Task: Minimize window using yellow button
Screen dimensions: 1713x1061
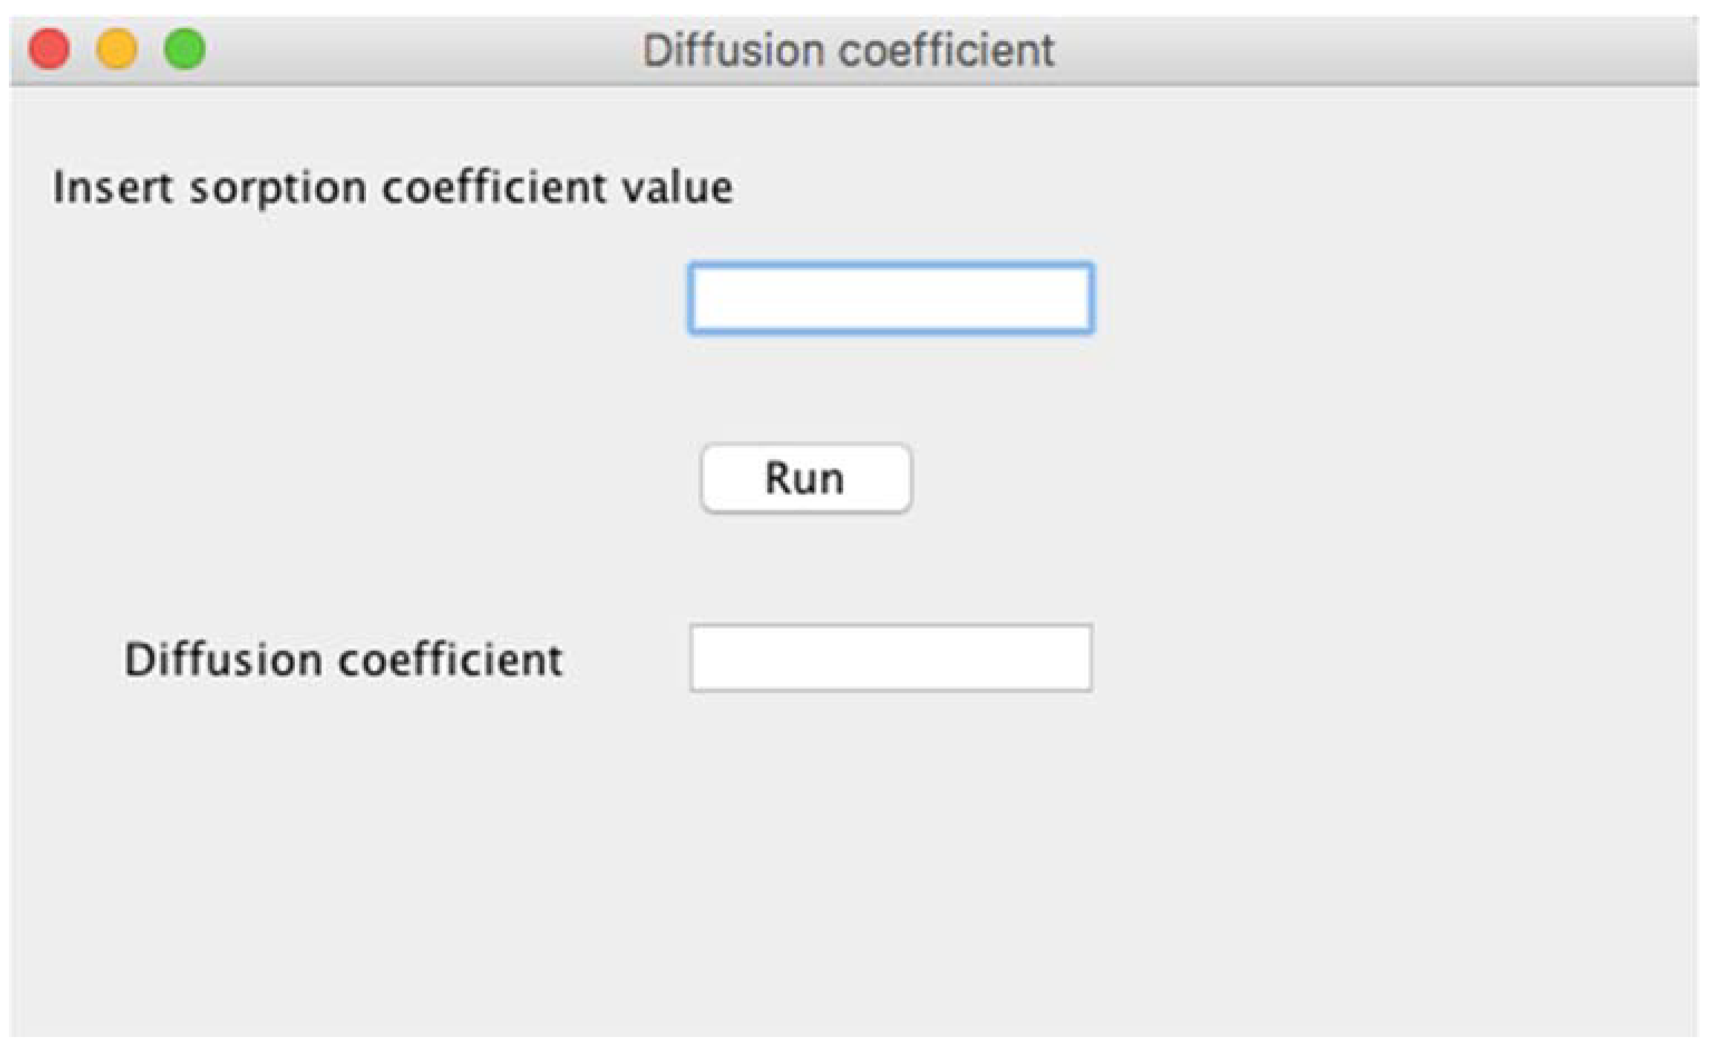Action: click(x=116, y=49)
